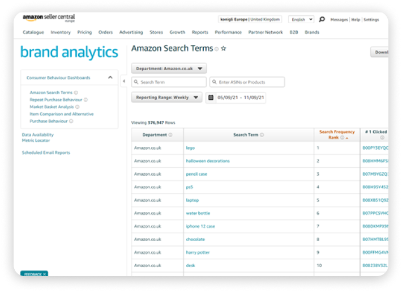Image resolution: width=402 pixels, height=292 pixels.
Task: Click the magnifying glass search icon in header
Action: pyautogui.click(x=322, y=19)
